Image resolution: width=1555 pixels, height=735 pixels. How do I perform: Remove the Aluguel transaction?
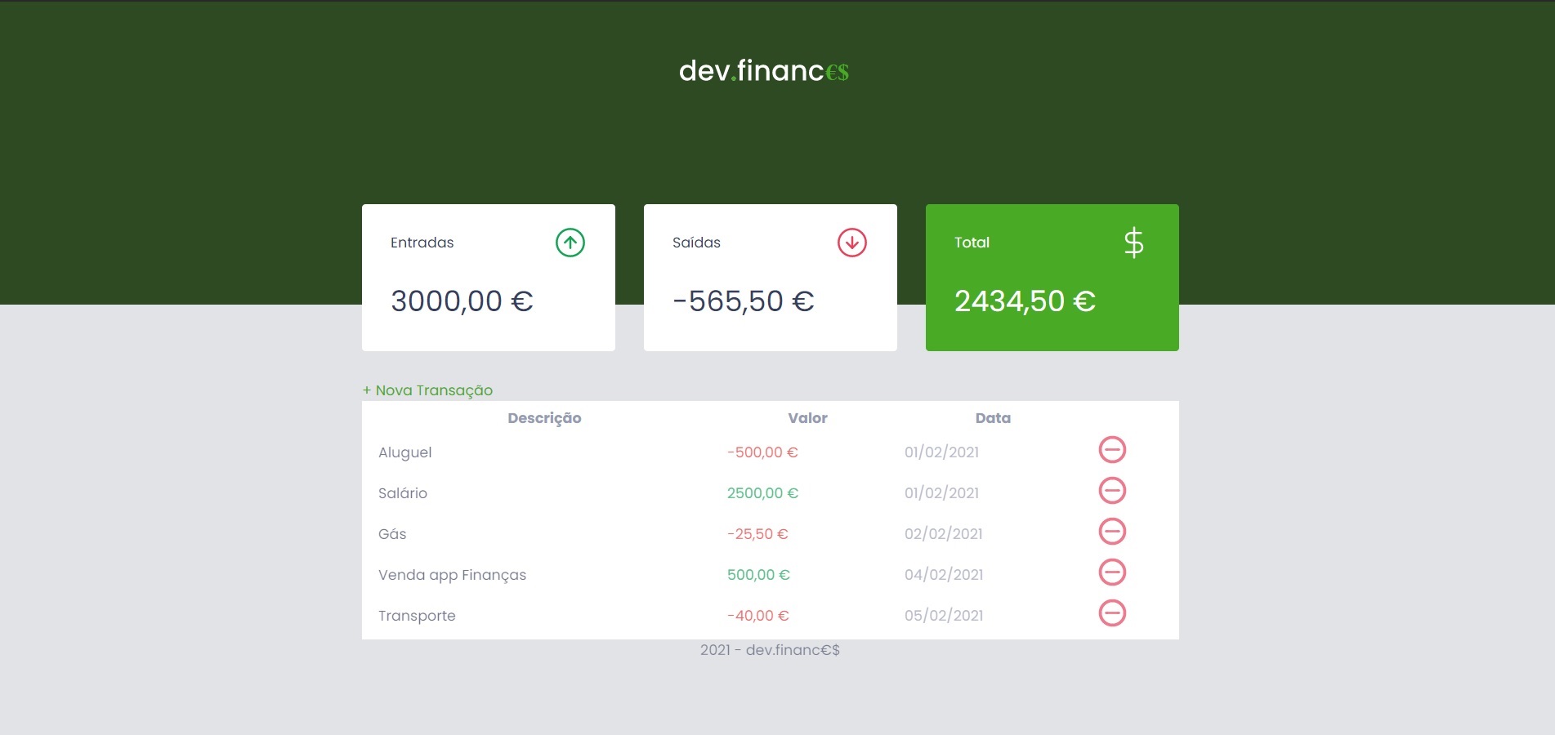click(x=1112, y=450)
